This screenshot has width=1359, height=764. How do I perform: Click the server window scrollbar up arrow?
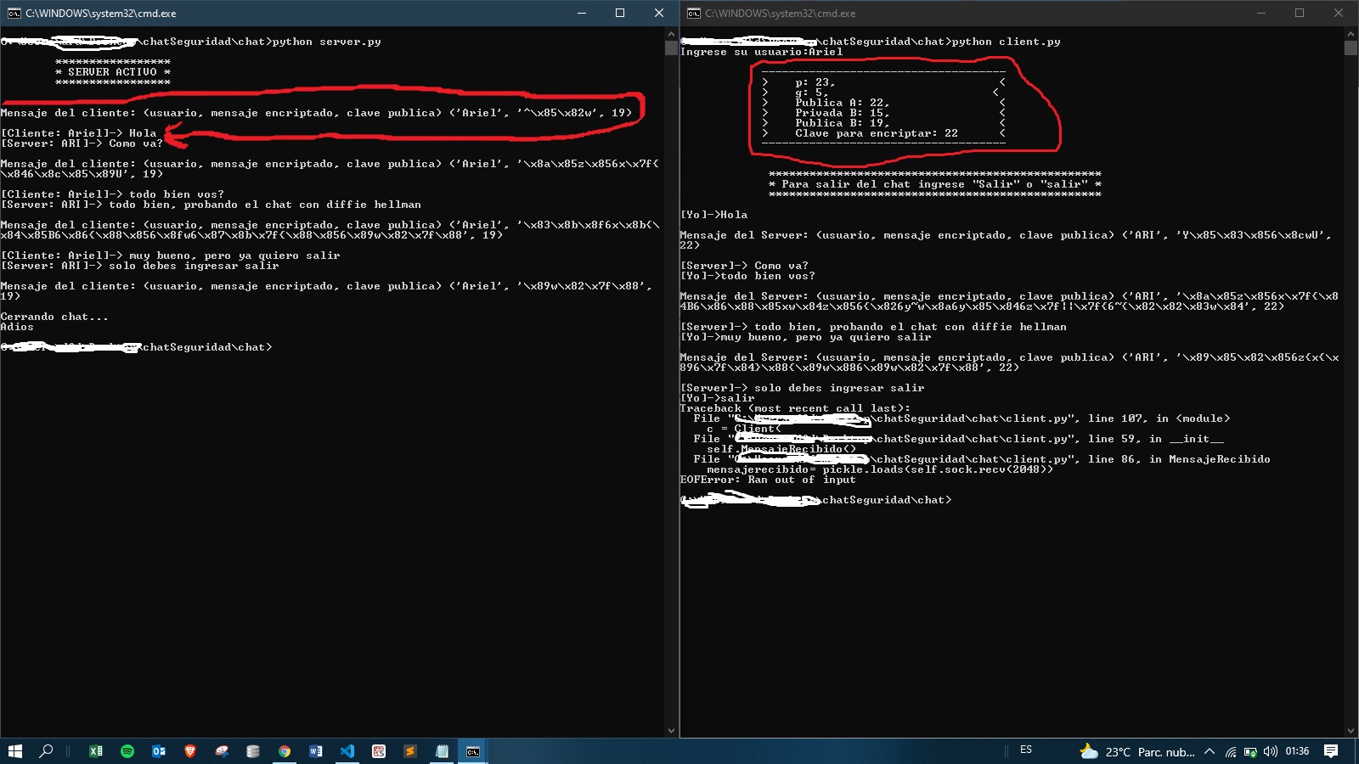click(671, 33)
